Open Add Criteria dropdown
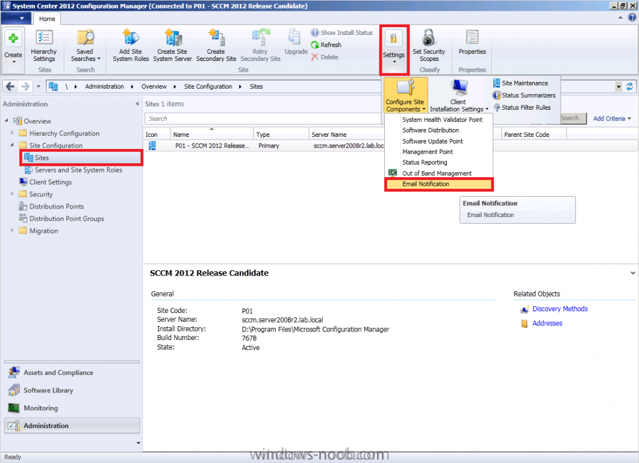 click(612, 119)
